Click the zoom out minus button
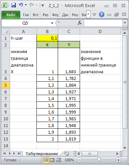Viewport: 129px width, 165px height. coord(79,160)
